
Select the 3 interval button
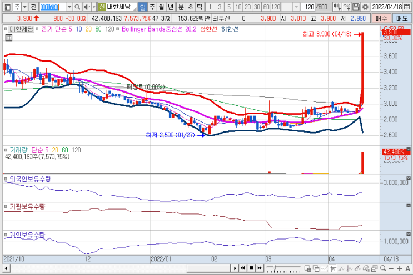click(220, 7)
